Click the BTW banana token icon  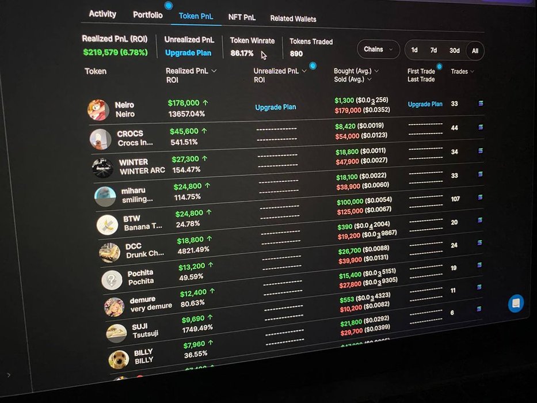(107, 224)
